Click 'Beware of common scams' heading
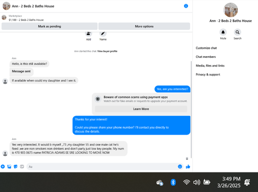 [136, 97]
